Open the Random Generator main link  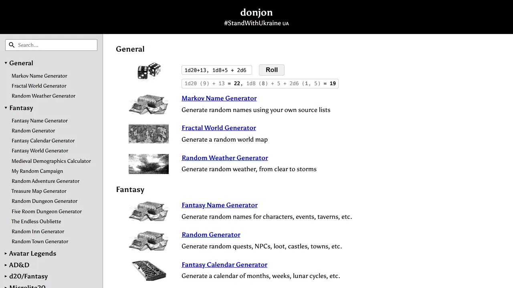[x=211, y=235]
